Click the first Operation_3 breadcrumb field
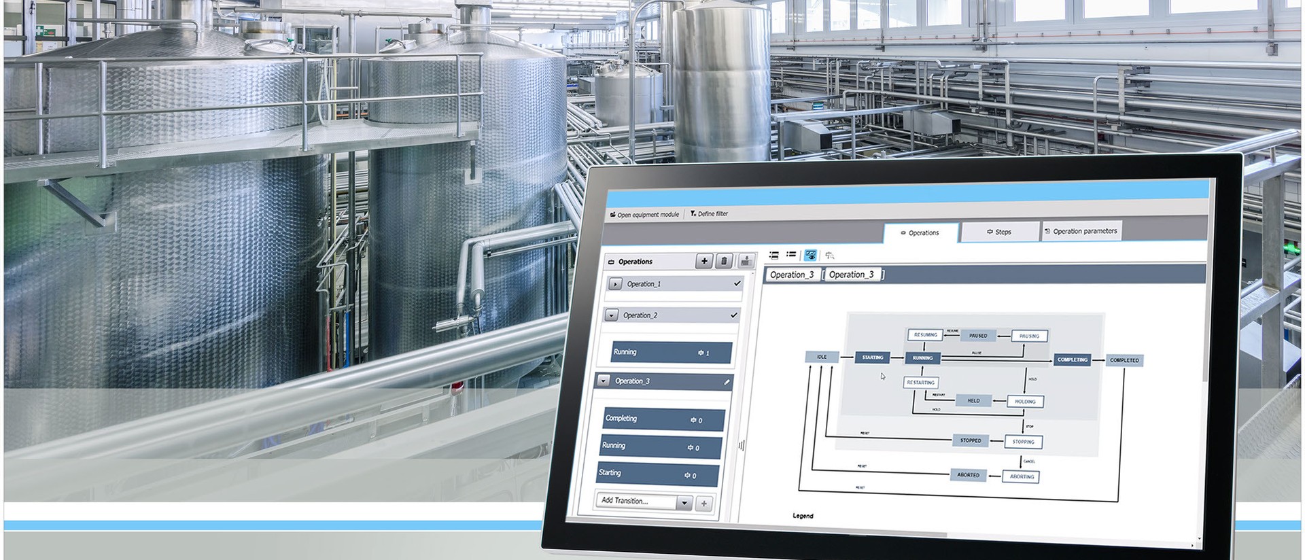 (x=793, y=275)
